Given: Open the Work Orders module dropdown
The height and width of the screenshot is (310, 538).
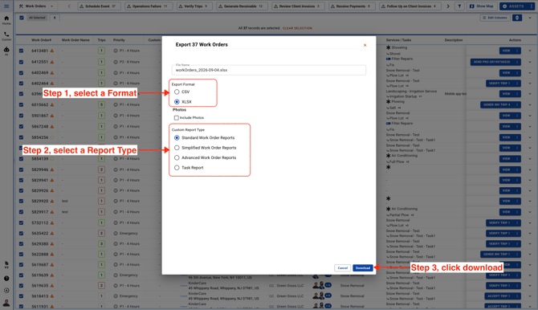Looking at the screenshot, I should coord(36,6).
